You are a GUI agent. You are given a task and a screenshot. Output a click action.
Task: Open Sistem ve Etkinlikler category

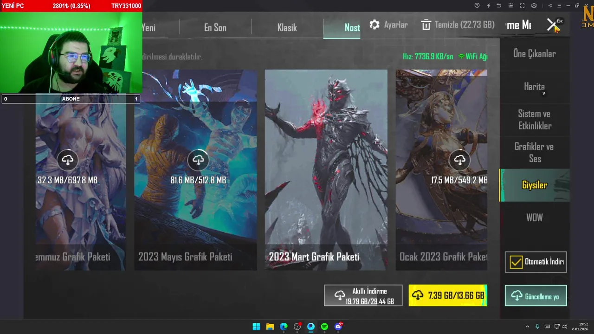[535, 120]
